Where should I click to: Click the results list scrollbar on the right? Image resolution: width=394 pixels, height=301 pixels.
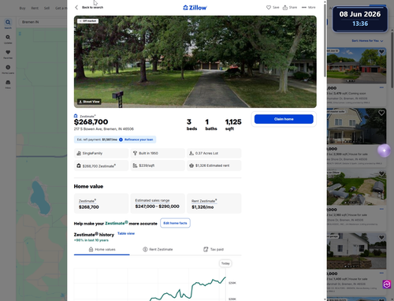point(392,59)
